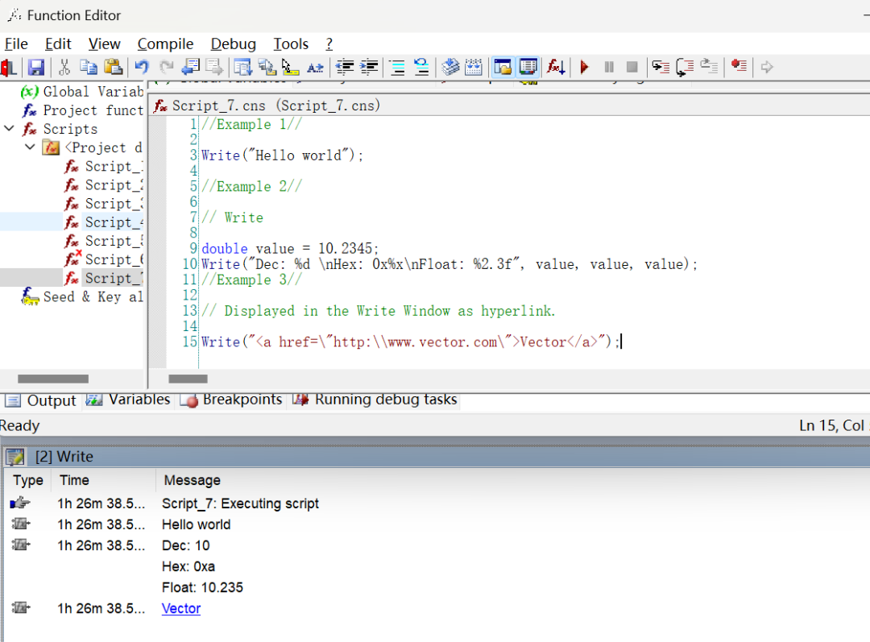Toggle the tree view panel toolbar button
Screen dimensions: 870x642
tap(503, 68)
